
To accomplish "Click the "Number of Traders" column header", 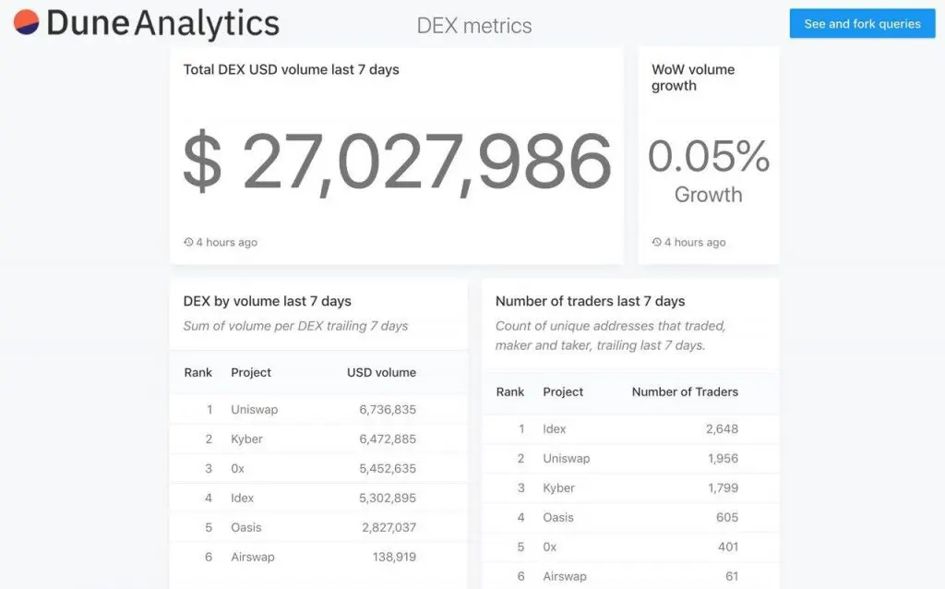I will (685, 391).
